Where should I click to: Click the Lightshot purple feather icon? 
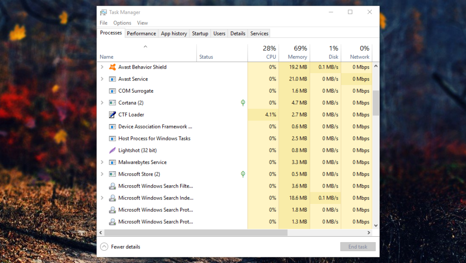112,150
